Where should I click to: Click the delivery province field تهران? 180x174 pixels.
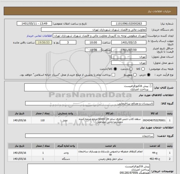129,57
